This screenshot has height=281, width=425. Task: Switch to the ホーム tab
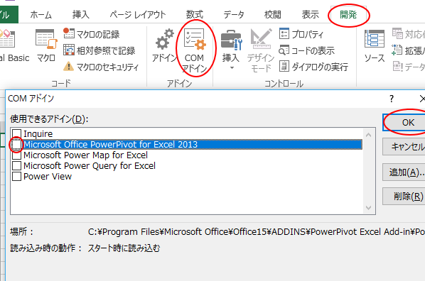pyautogui.click(x=41, y=15)
